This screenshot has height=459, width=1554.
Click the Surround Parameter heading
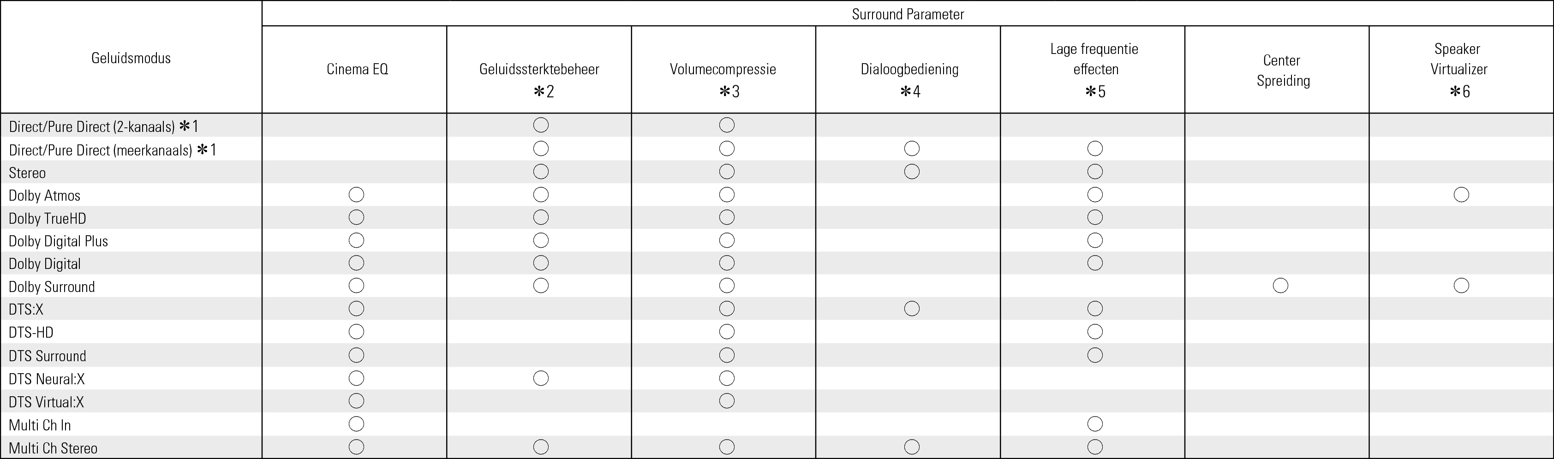point(908,14)
